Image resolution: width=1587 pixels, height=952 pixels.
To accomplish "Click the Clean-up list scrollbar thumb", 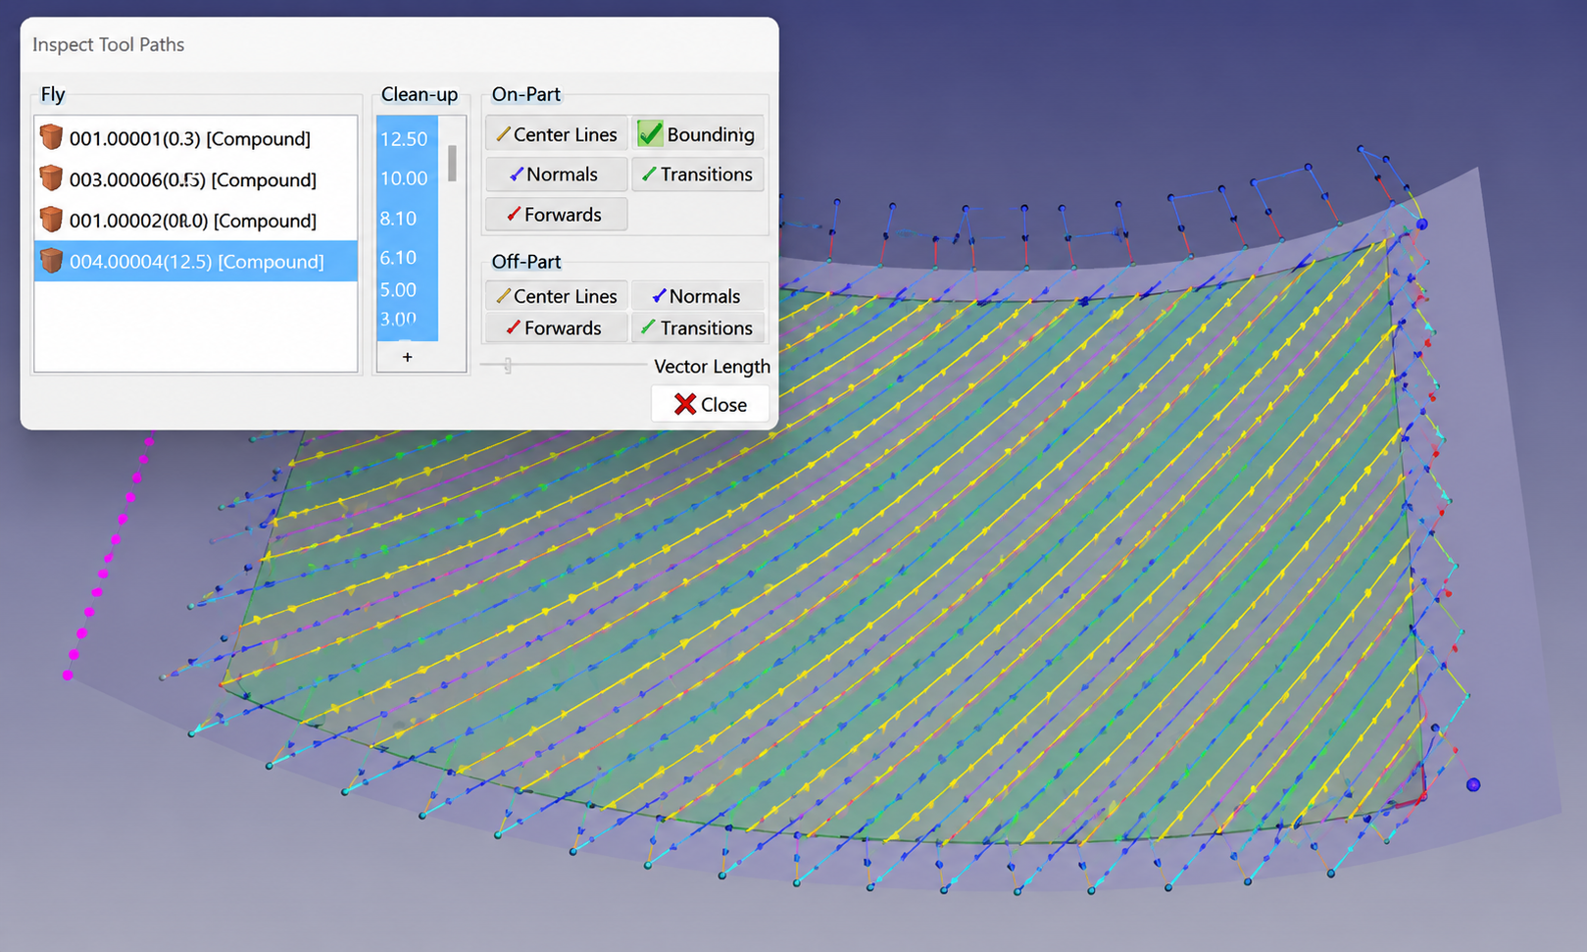I will point(452,164).
